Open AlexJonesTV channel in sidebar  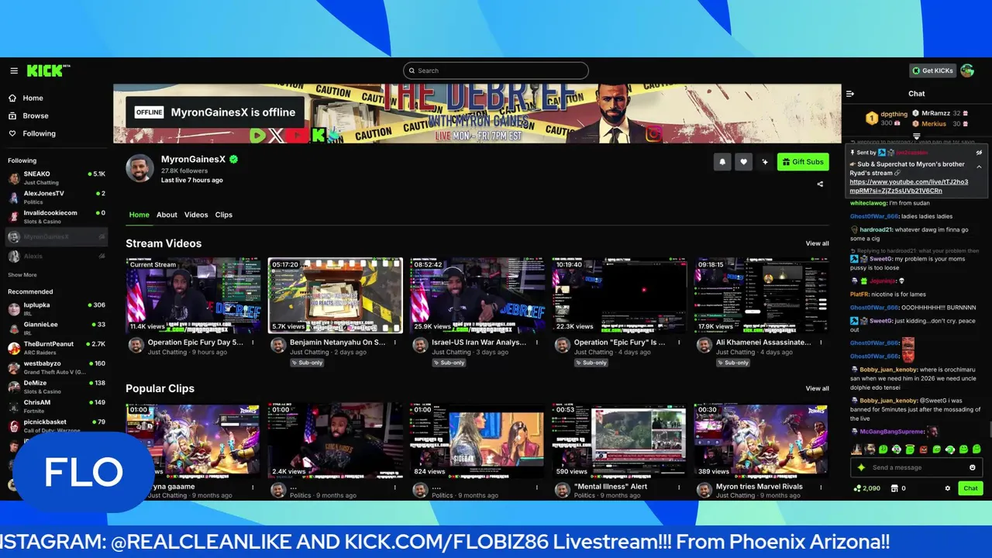point(56,197)
